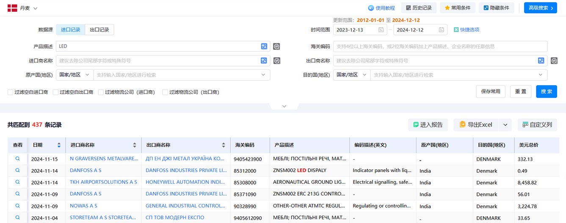Collapse the search panel with the chevron
This screenshot has height=223, width=566.
click(284, 106)
